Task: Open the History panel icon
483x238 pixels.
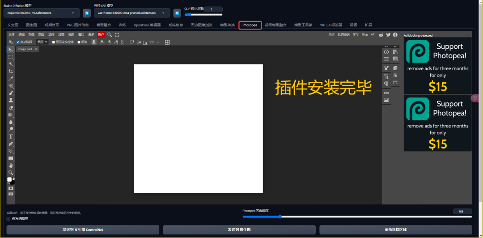Action: point(395,52)
